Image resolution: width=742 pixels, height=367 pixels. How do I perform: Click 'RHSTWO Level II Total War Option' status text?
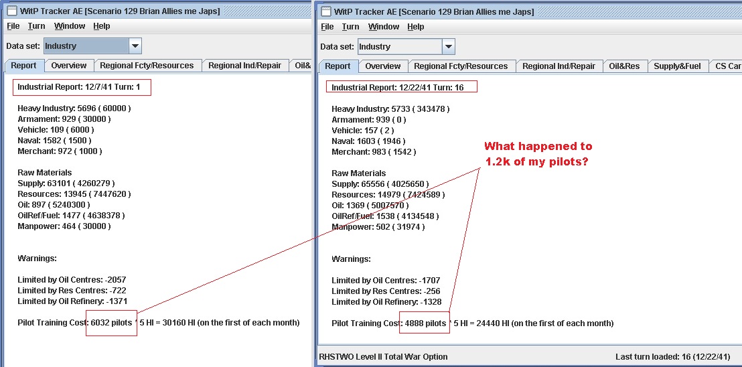coord(384,357)
